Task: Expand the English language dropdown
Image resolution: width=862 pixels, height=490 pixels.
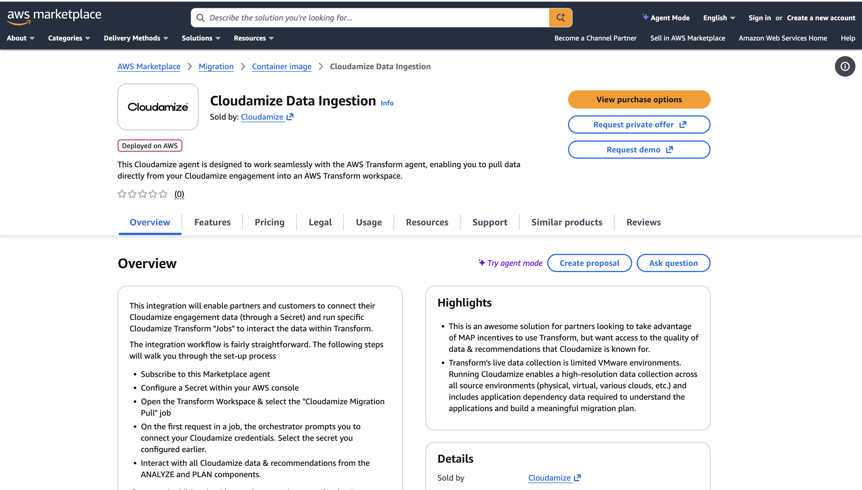Action: tap(719, 18)
